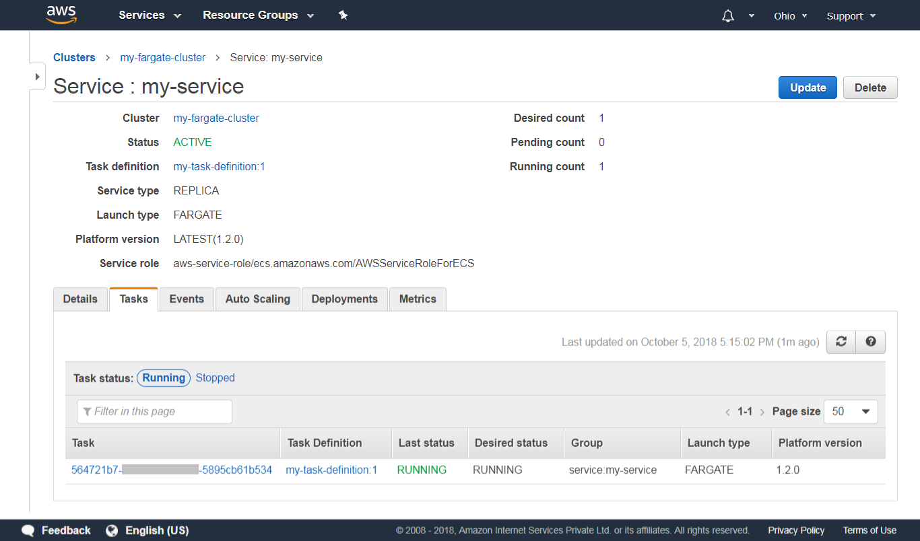This screenshot has width=920, height=541.
Task: Click the Last updated timestamp text
Action: (690, 342)
